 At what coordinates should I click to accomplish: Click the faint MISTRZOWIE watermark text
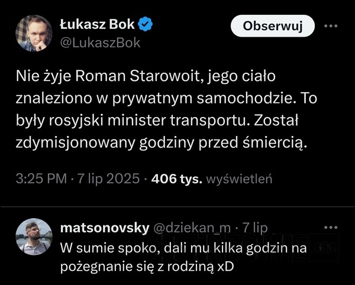(x=227, y=248)
